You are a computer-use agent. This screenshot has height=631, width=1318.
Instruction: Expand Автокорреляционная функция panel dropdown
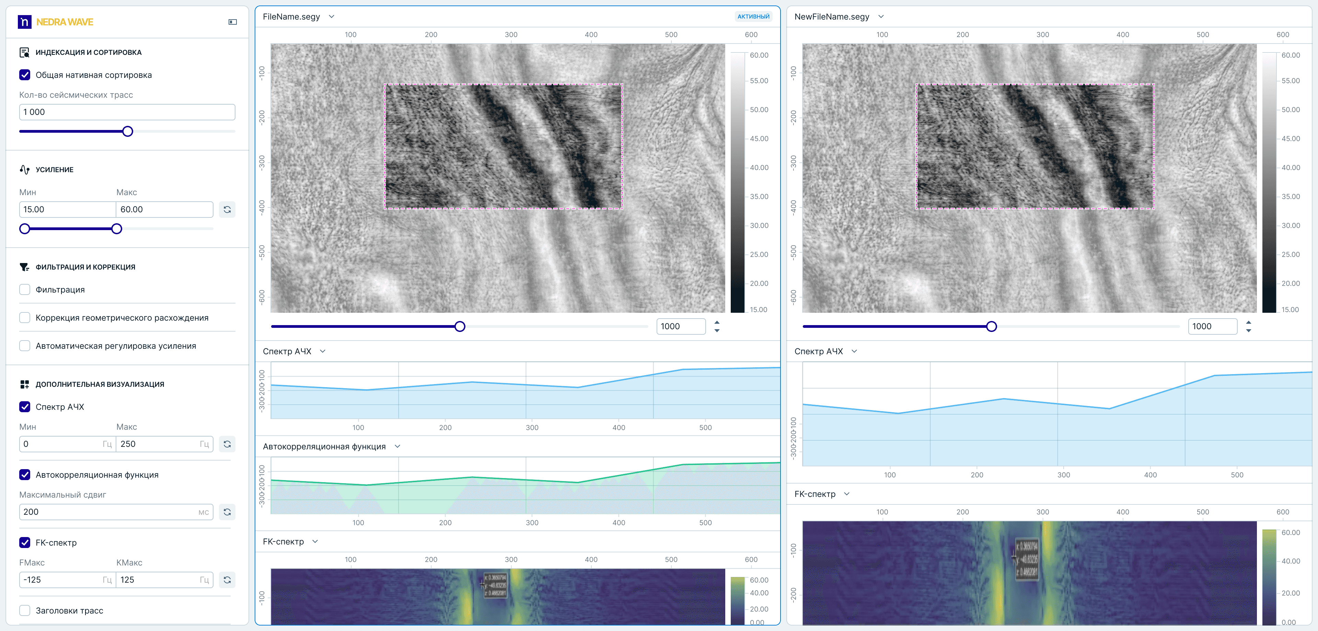pos(397,447)
